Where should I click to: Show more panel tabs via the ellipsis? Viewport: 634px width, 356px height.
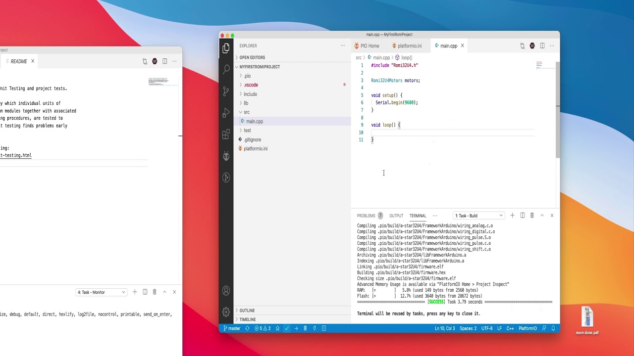coord(435,216)
